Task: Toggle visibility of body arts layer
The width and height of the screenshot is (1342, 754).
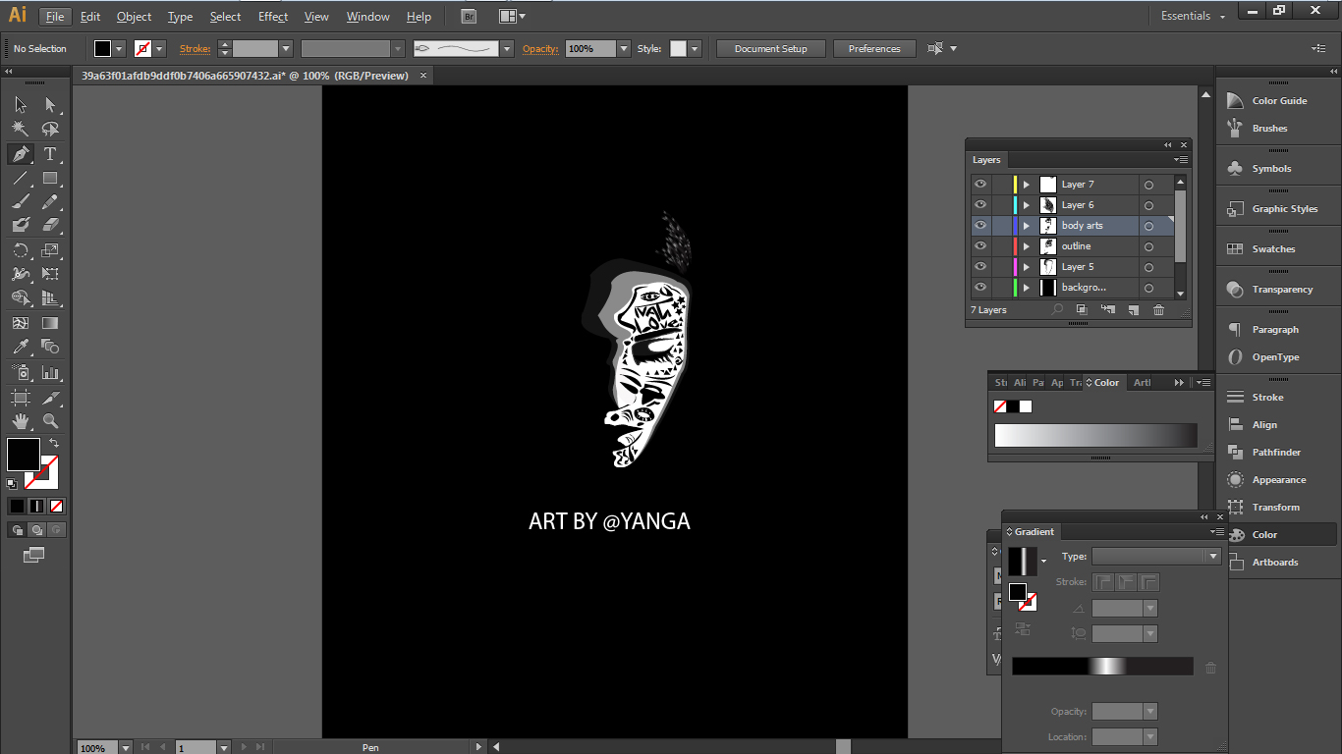Action: 980,226
